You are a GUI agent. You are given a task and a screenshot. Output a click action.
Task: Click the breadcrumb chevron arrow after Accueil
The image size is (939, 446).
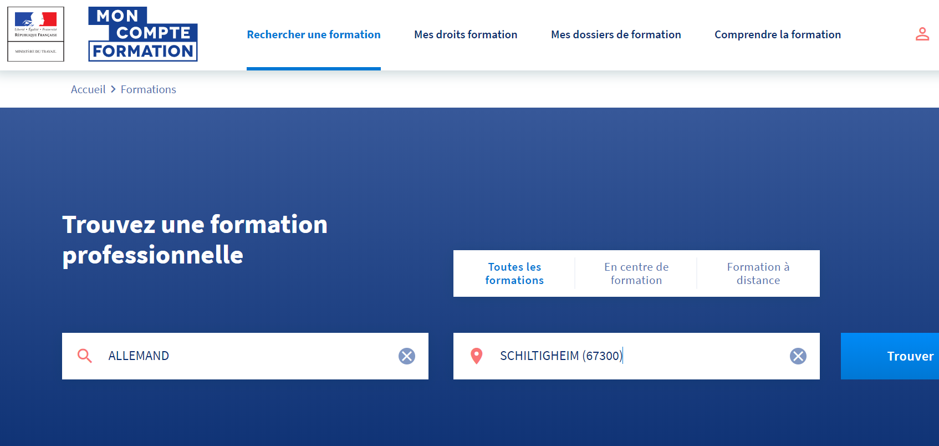pos(113,89)
